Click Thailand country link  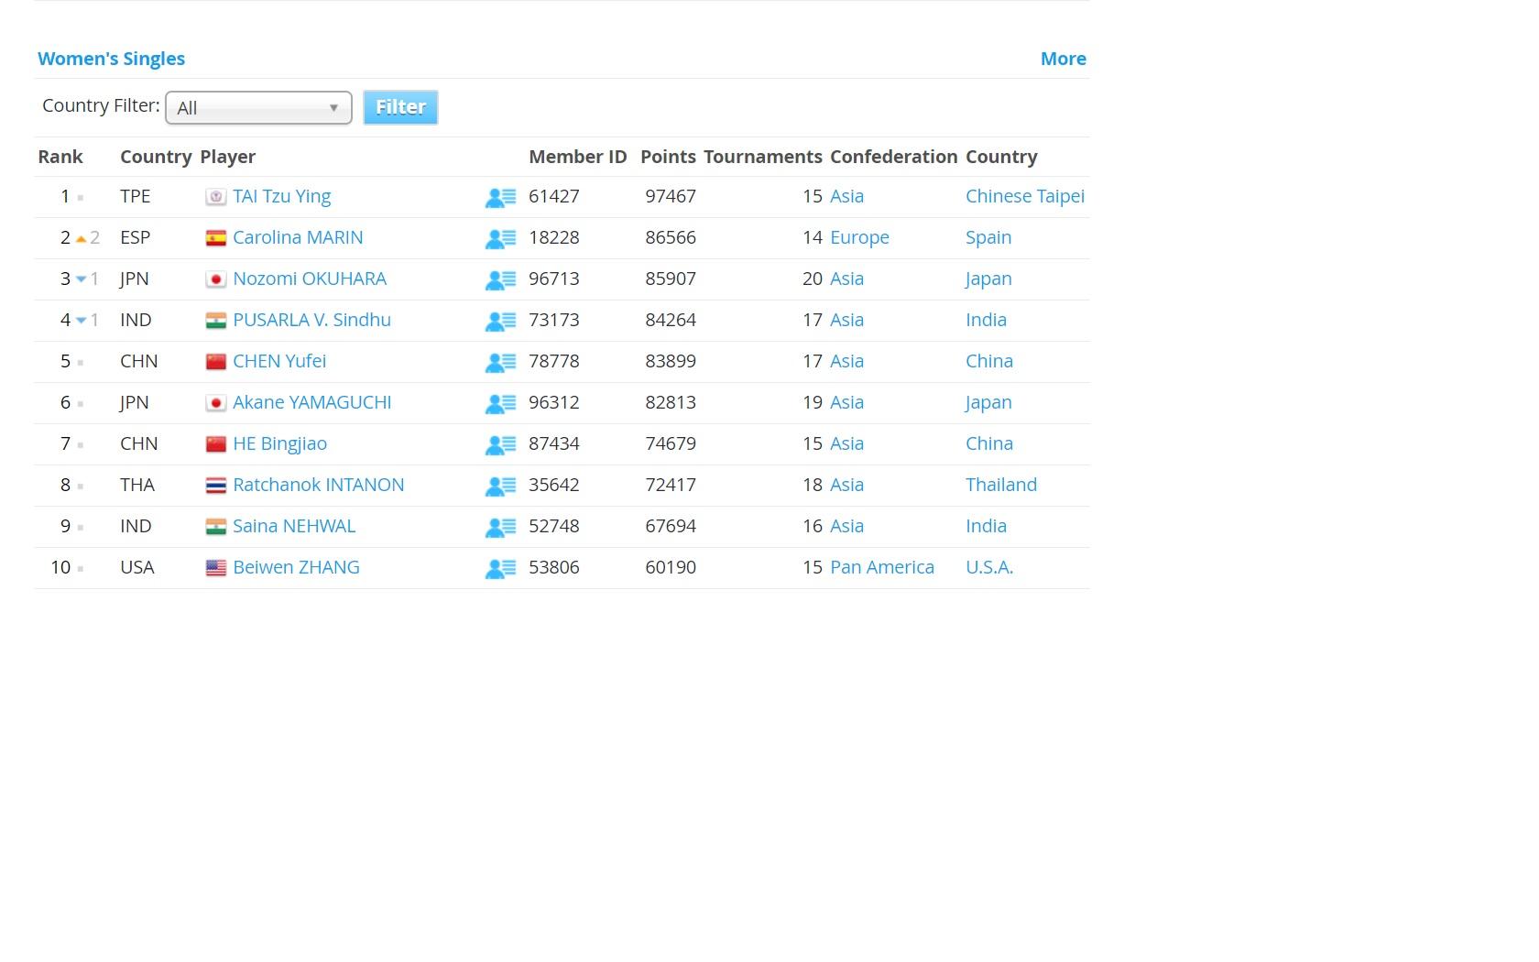pos(1001,485)
